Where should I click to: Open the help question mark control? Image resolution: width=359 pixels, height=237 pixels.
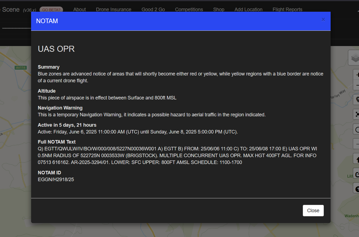pyautogui.click(x=356, y=188)
